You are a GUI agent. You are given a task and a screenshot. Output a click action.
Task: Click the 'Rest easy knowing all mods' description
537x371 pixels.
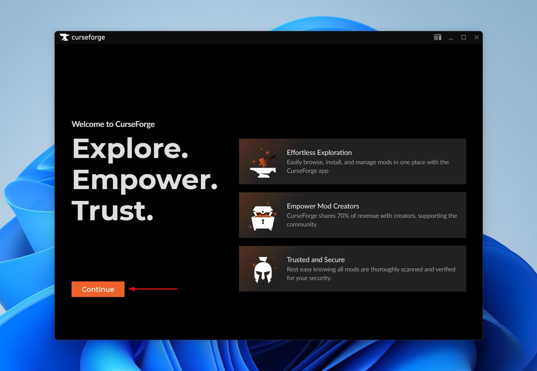(x=371, y=273)
